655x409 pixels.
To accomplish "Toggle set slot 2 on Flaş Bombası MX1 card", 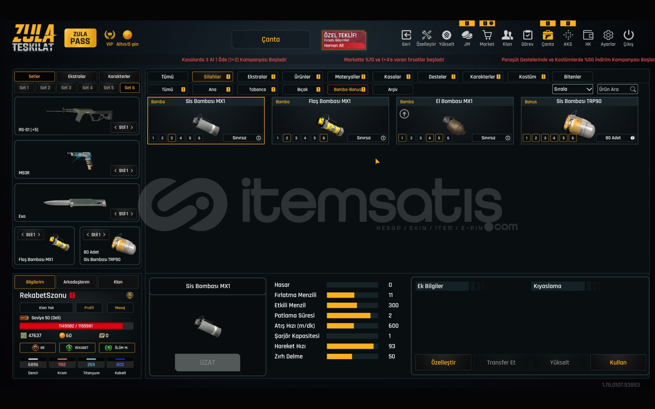I will click(287, 138).
